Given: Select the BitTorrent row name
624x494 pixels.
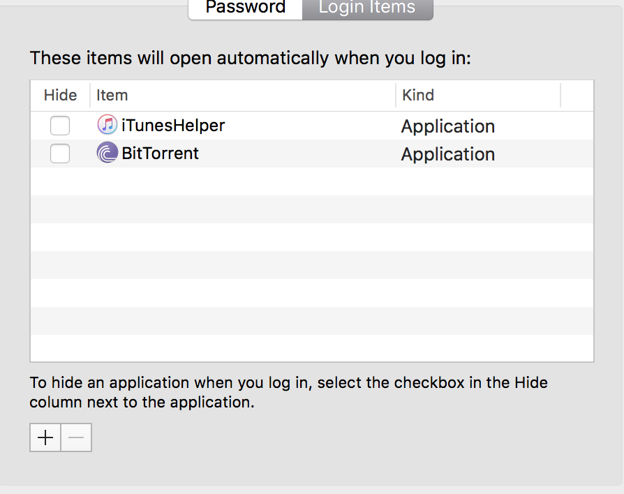Looking at the screenshot, I should pos(160,154).
